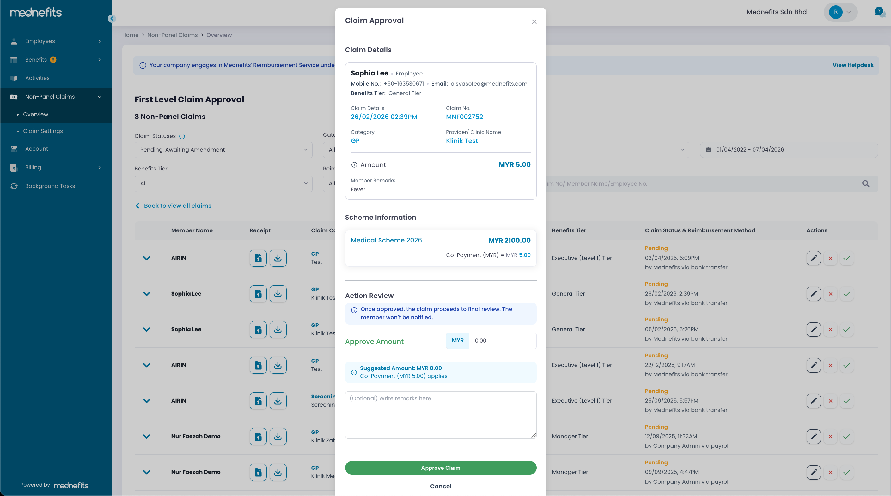Image resolution: width=891 pixels, height=496 pixels.
Task: Open the Benefits Tier filter dropdown
Action: click(x=223, y=183)
